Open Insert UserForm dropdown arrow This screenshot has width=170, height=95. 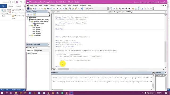[x=33, y=8]
